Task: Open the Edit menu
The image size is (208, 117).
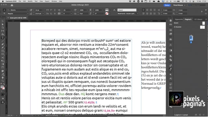Action: click(24, 1)
